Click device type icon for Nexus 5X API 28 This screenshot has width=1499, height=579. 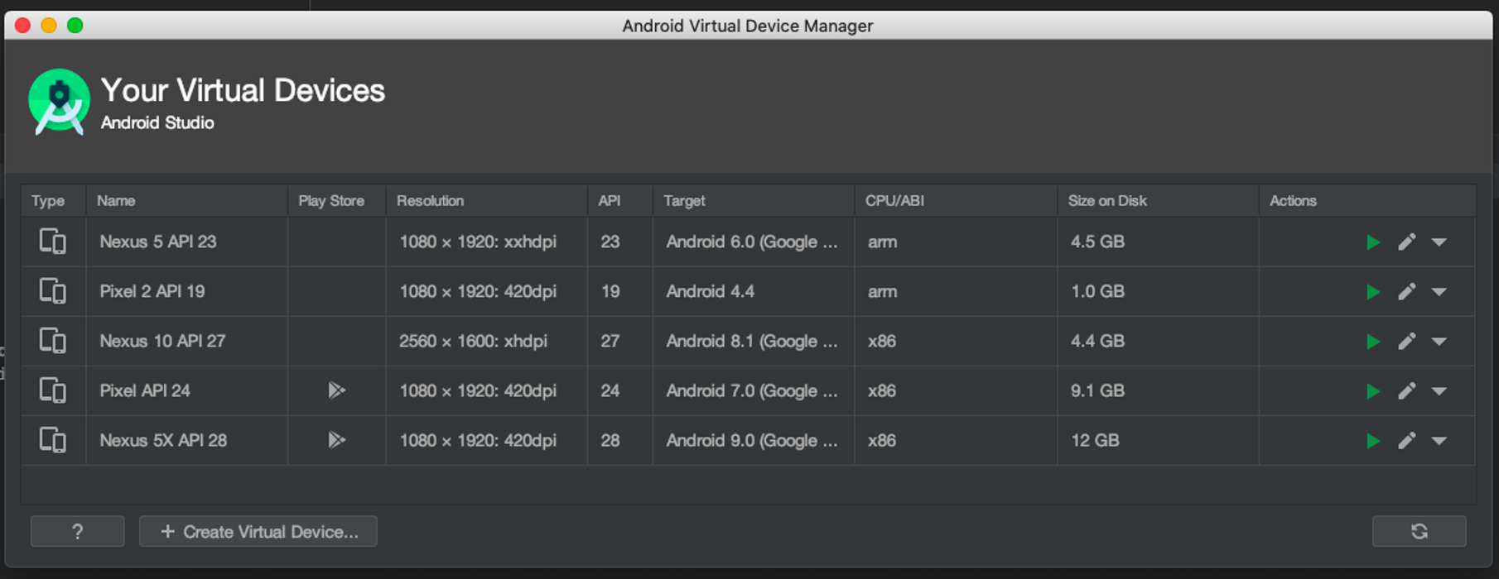[53, 440]
